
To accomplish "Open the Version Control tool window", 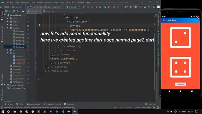I will coord(52,104).
